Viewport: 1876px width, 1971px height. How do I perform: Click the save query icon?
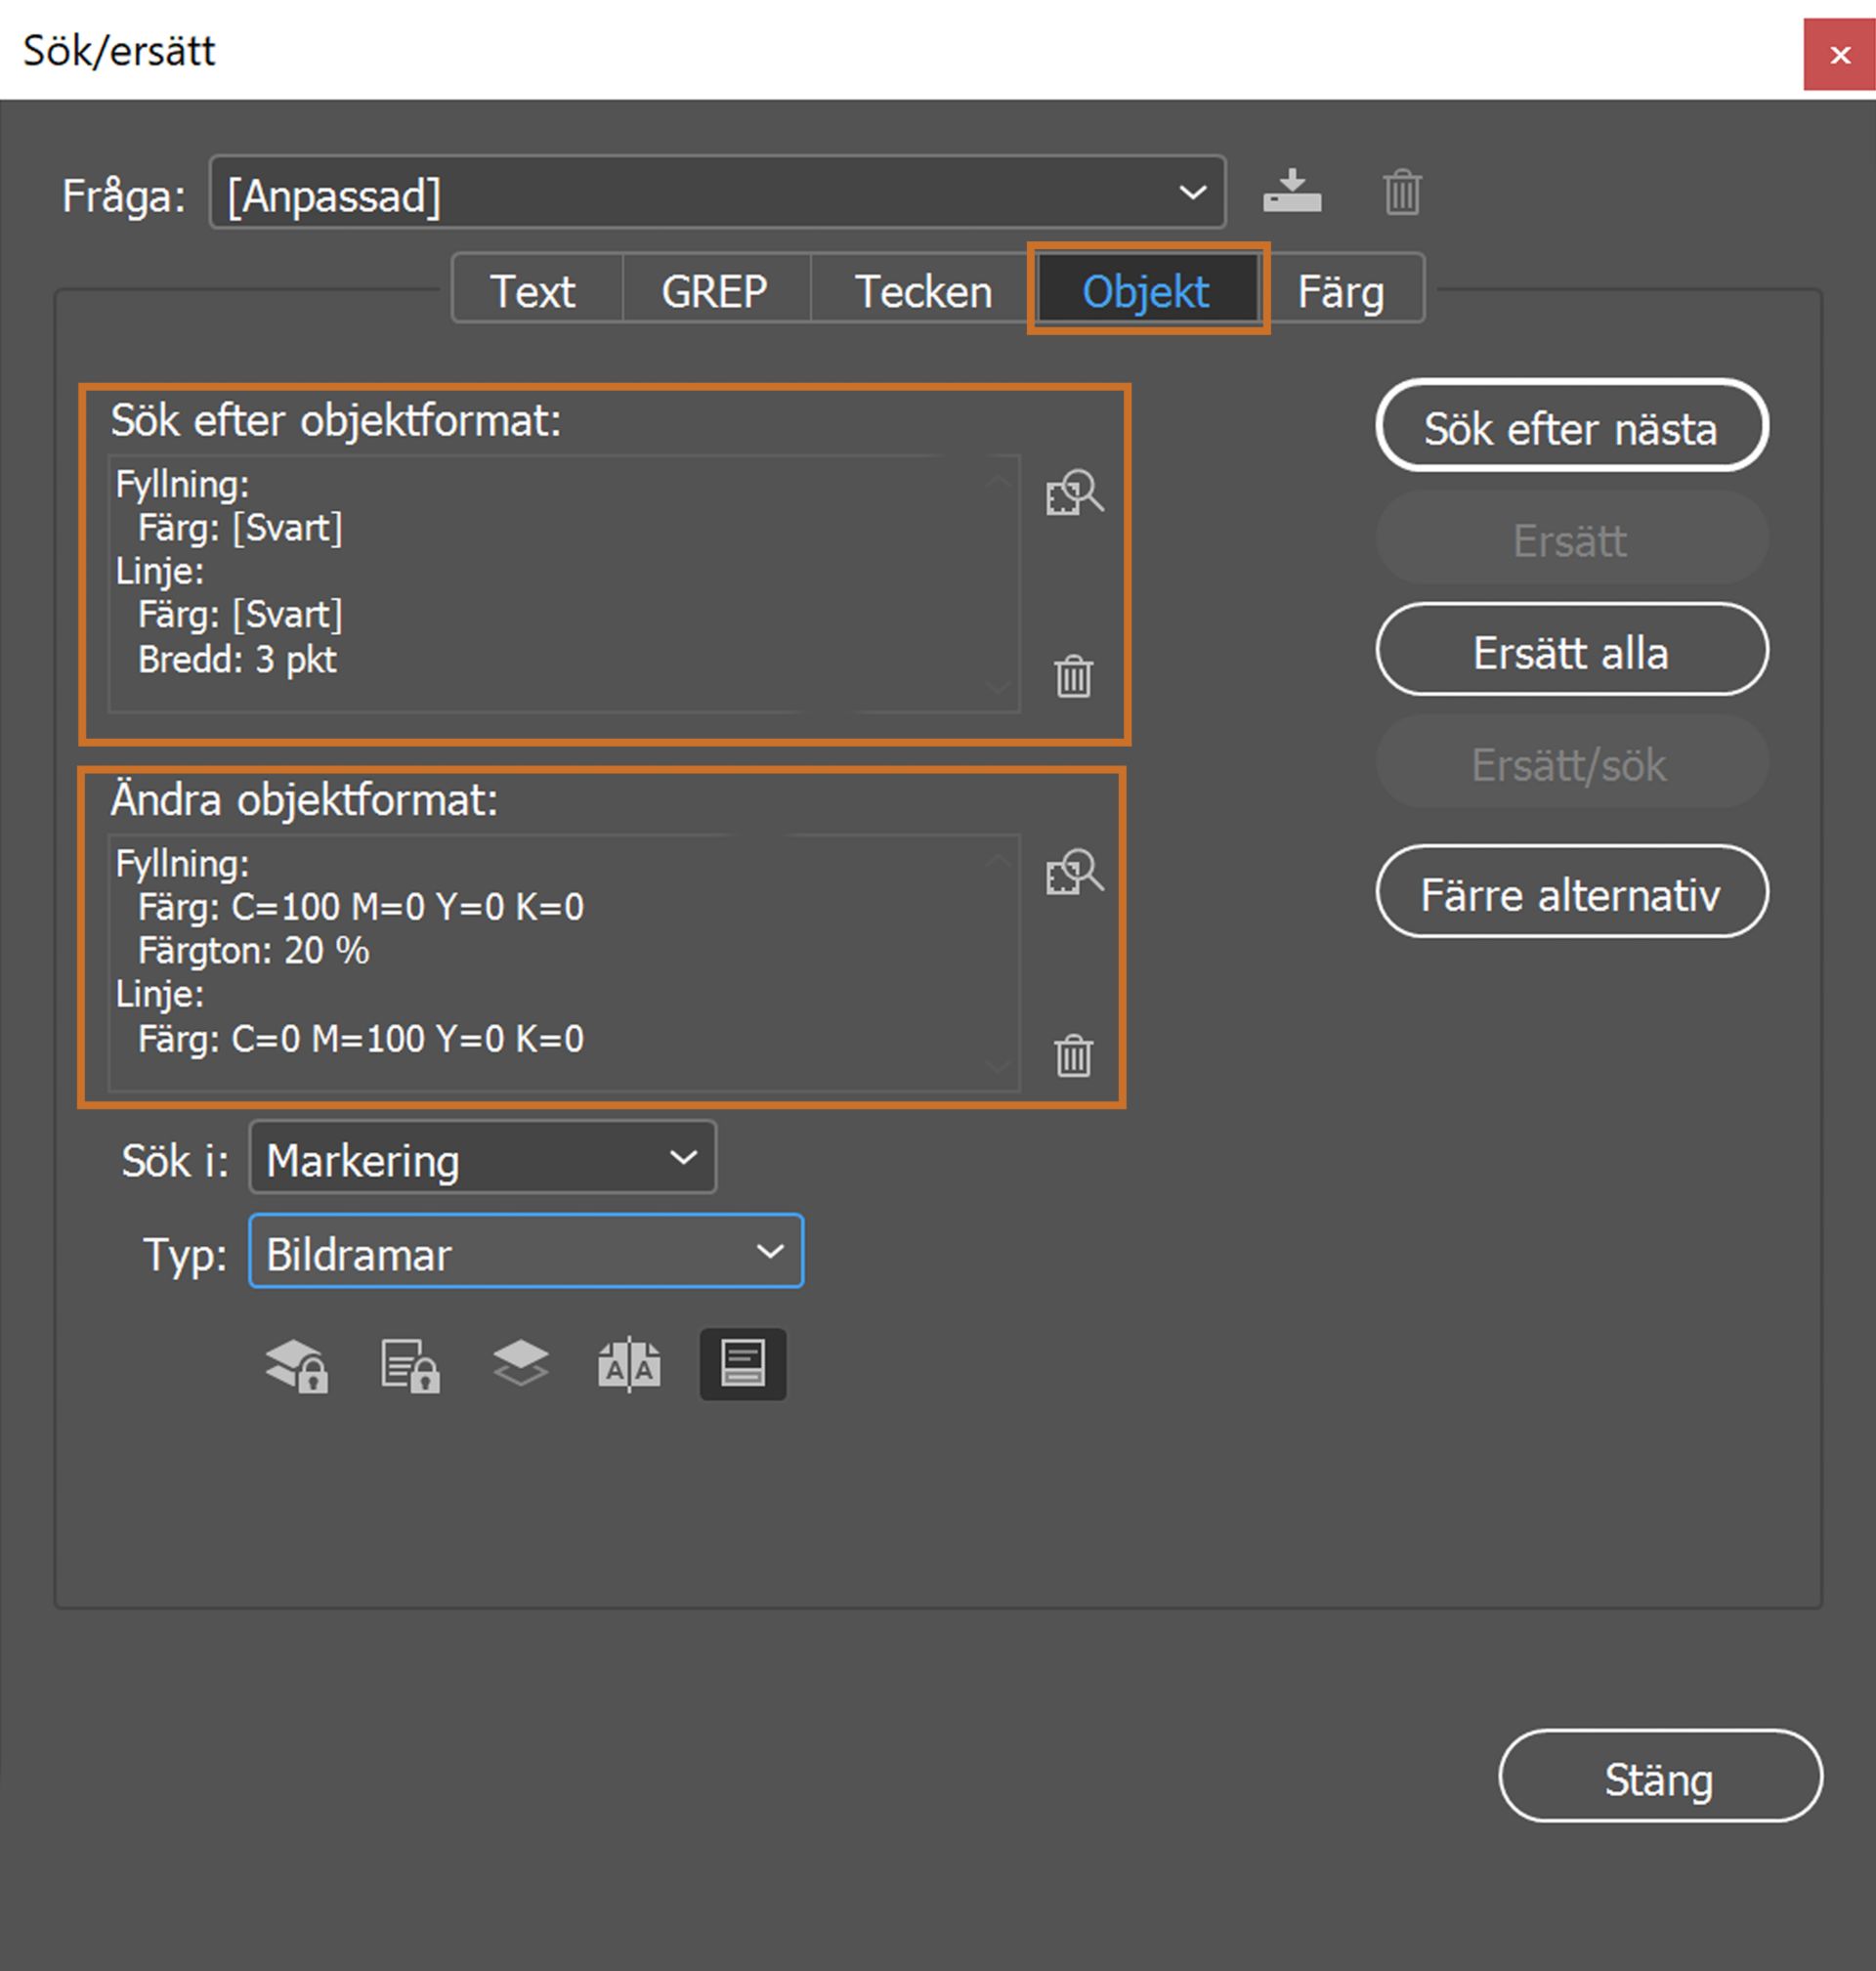pos(1291,191)
